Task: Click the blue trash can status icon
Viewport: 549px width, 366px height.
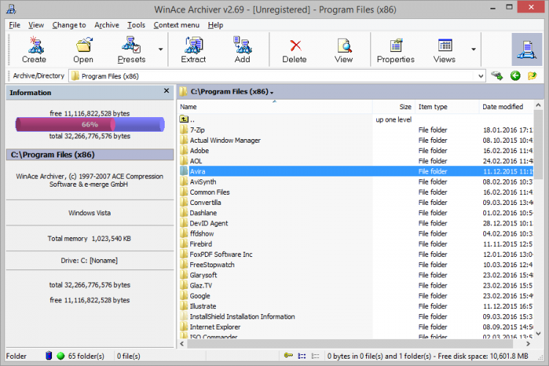Action: [x=49, y=356]
